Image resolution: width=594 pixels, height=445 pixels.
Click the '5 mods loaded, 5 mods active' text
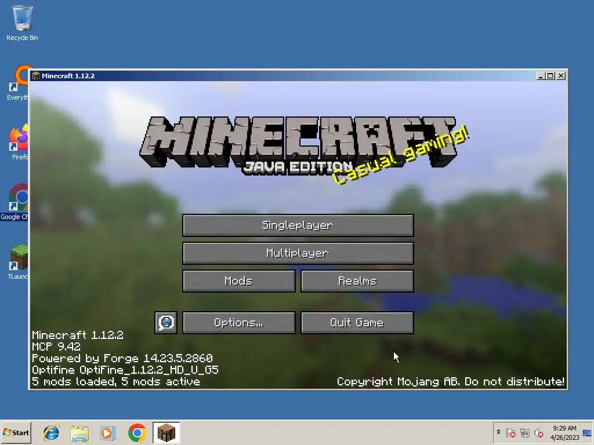click(116, 381)
